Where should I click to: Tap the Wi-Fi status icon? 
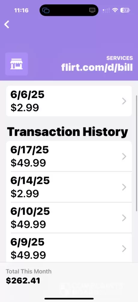[115, 10]
